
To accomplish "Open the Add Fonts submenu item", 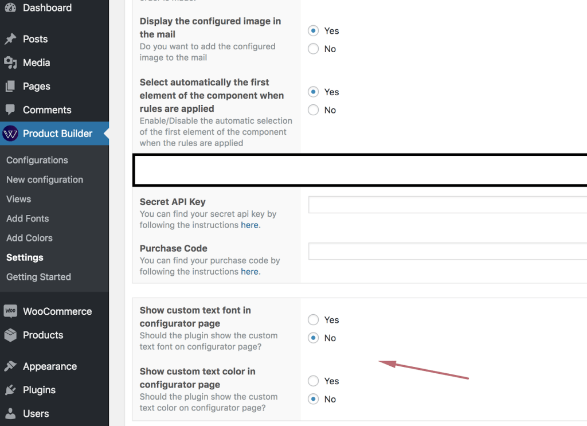I will click(28, 218).
